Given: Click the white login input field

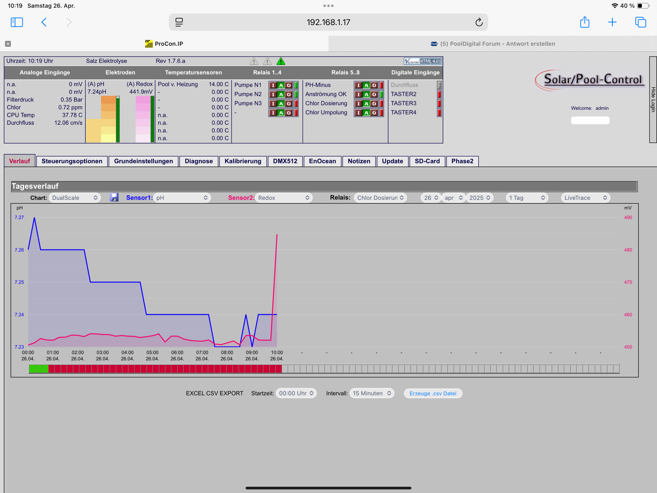Looking at the screenshot, I should [590, 120].
